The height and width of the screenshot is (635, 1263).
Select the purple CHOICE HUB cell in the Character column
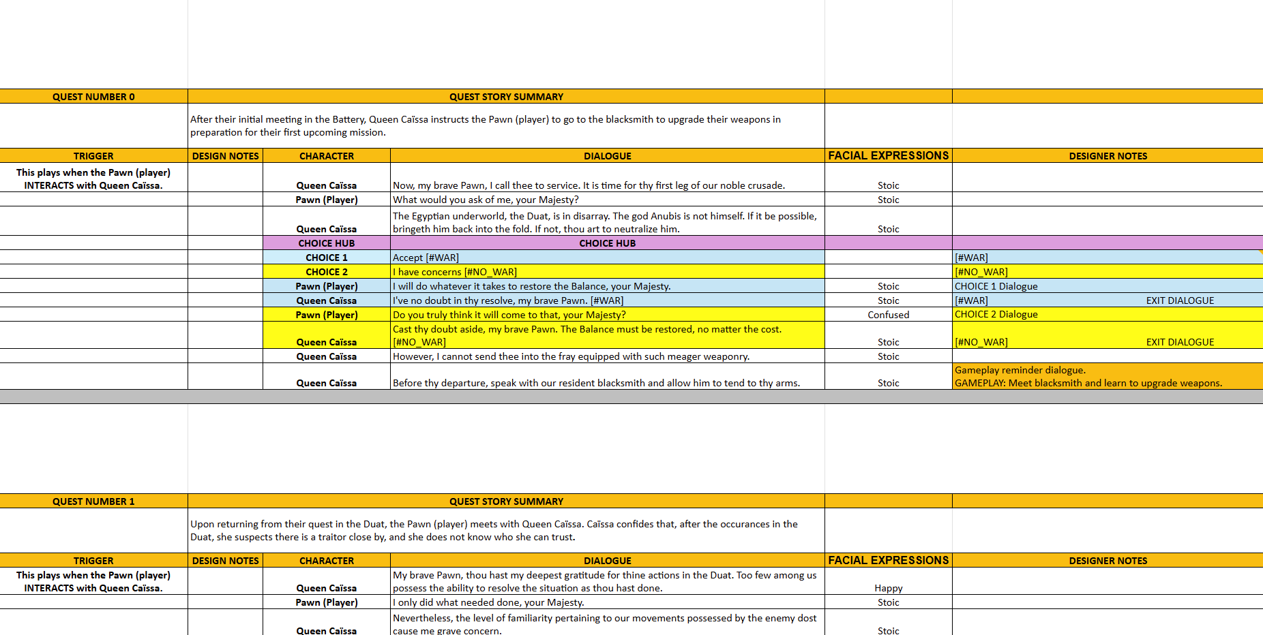point(326,243)
